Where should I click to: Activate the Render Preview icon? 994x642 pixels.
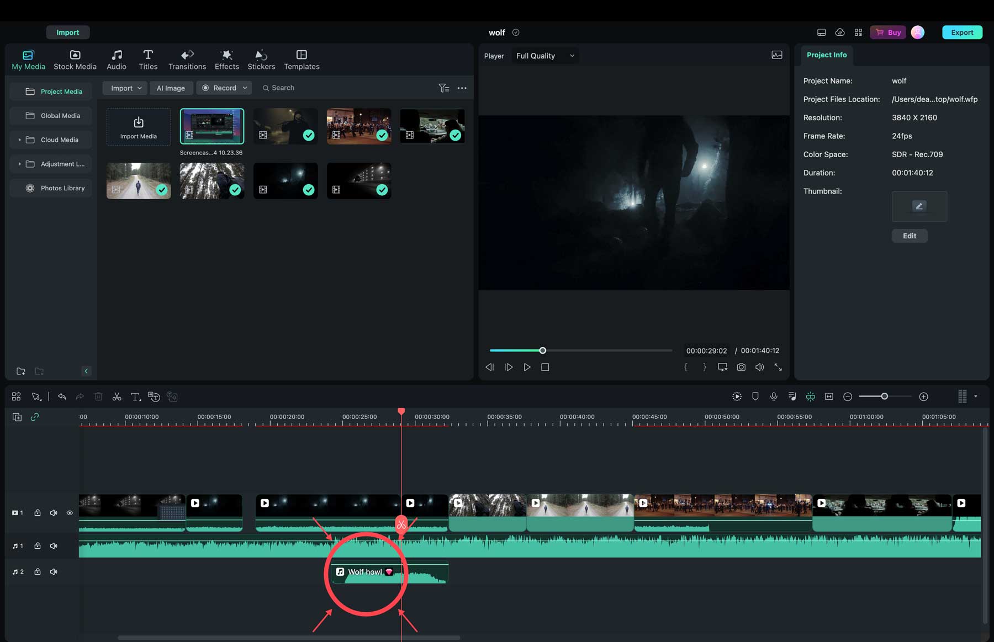737,397
